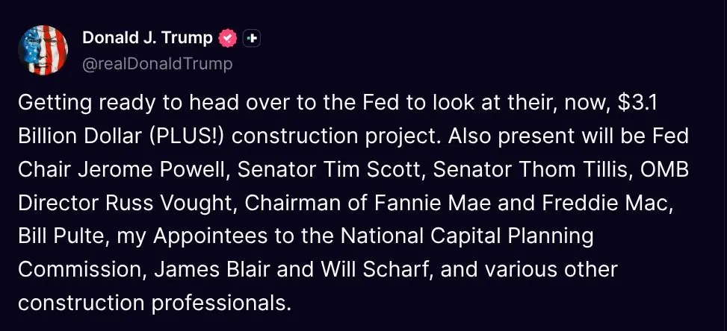Open the @realDonaldTrump handle link
This screenshot has height=331, width=727.
point(157,64)
